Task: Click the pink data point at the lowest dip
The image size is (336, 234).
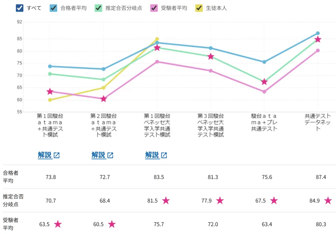Action: [x=103, y=99]
